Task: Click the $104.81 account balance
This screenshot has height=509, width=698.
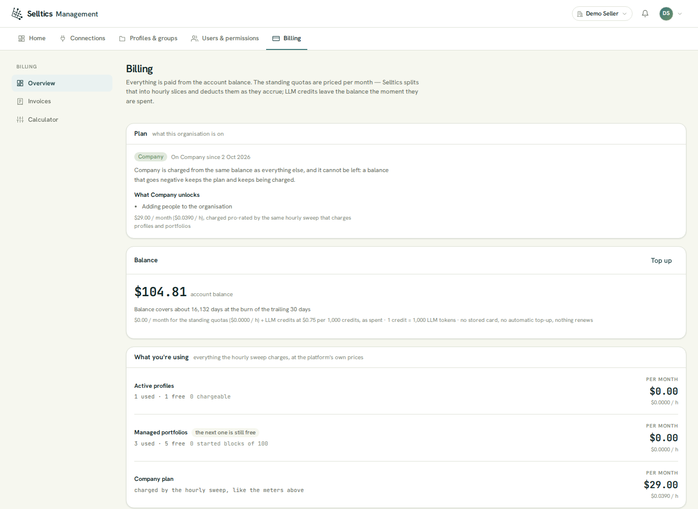Action: [160, 292]
